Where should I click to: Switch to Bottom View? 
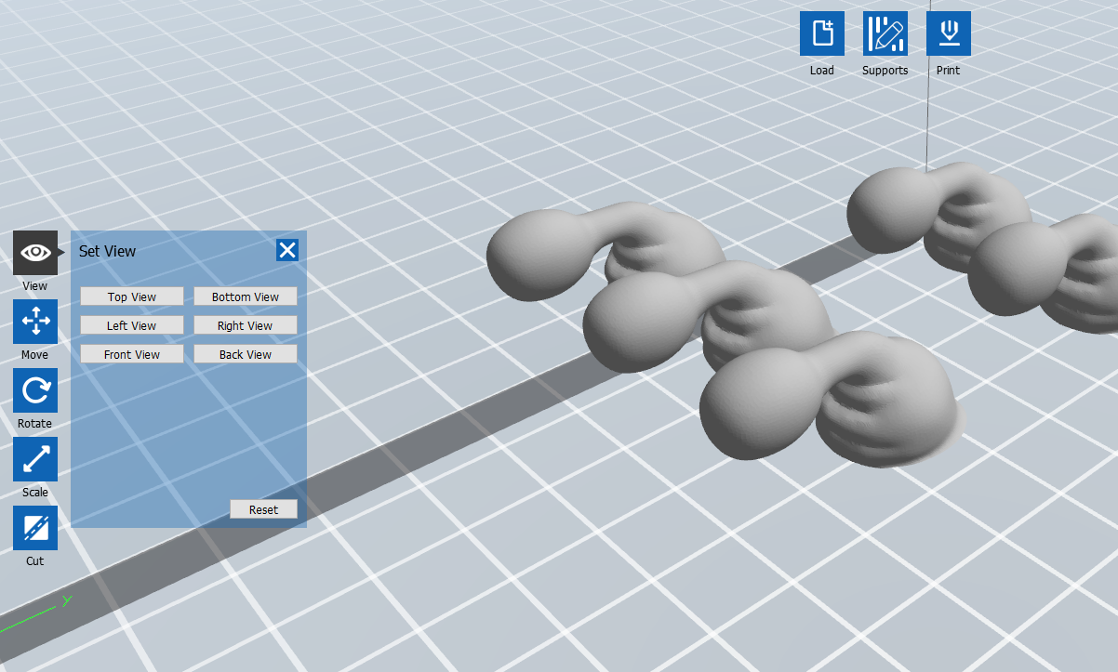click(246, 296)
